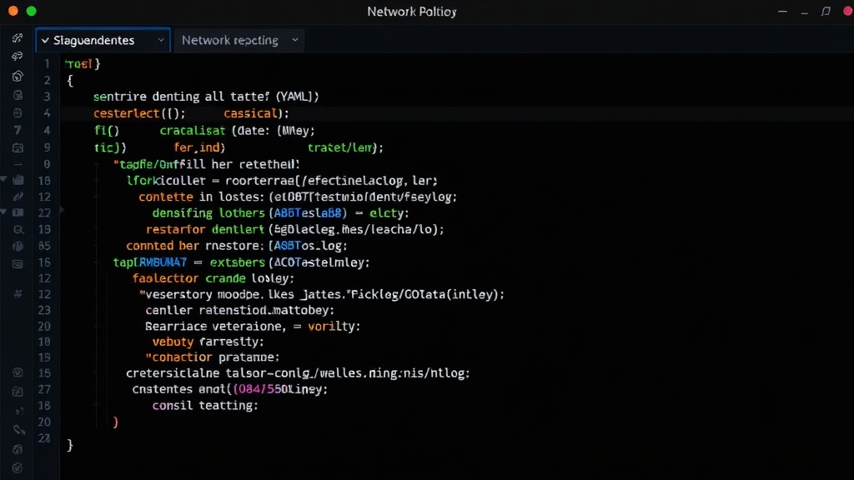Click the blue 'ABBTeslaBB' text
This screenshot has height=480, width=854.
[x=308, y=212]
